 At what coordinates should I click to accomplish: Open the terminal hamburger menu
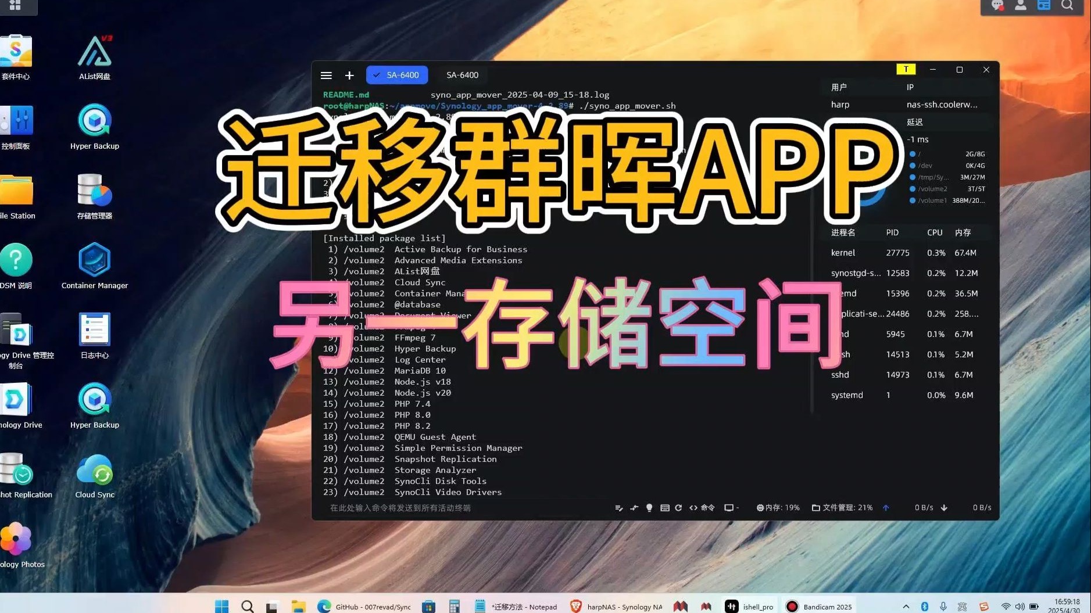pos(326,76)
